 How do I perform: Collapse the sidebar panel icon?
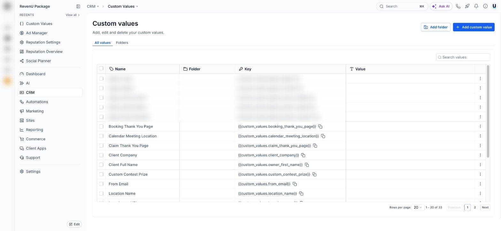click(78, 6)
